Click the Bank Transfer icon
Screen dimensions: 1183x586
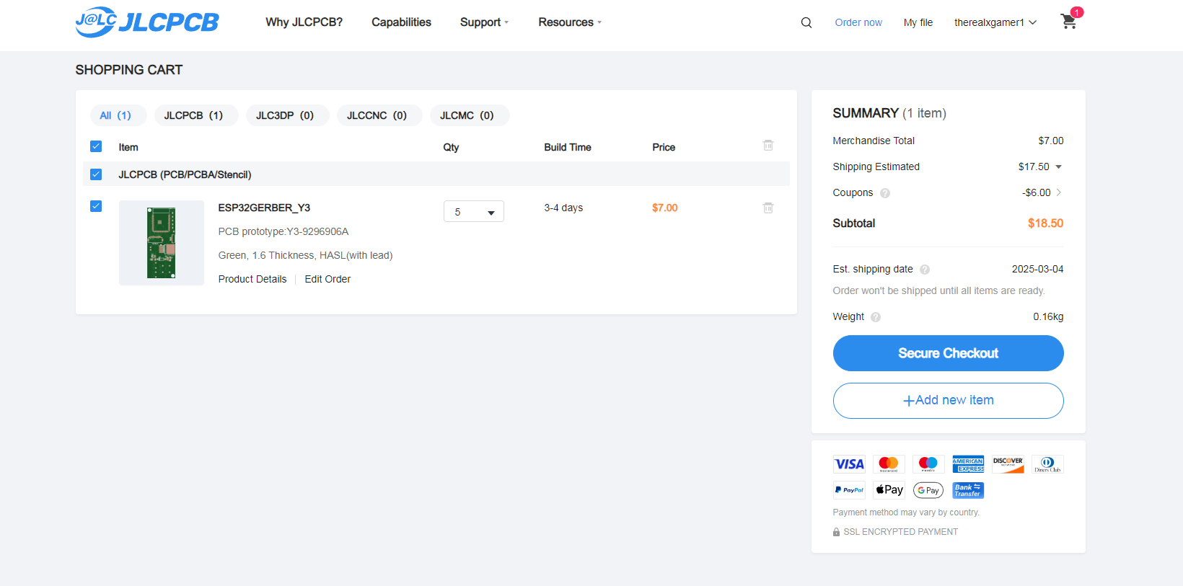[968, 490]
